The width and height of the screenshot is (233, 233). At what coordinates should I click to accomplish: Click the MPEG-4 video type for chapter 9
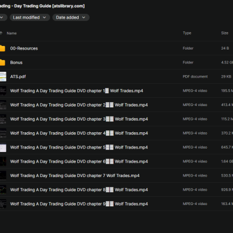tap(195, 204)
